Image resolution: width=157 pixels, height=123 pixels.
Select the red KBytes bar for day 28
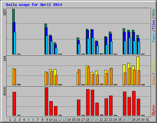coord(134,103)
